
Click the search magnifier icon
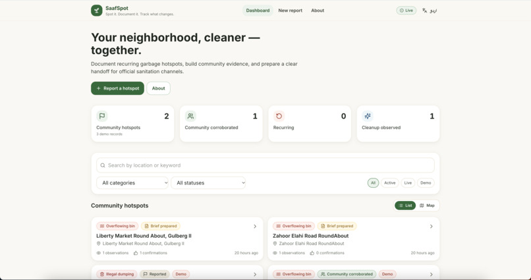coord(103,165)
